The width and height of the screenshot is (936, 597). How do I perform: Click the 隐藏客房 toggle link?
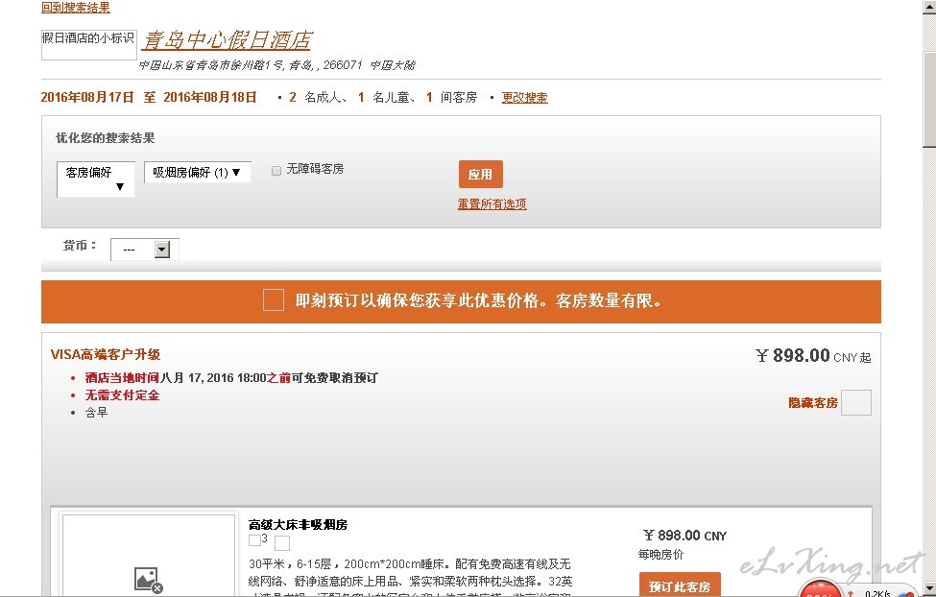point(813,403)
